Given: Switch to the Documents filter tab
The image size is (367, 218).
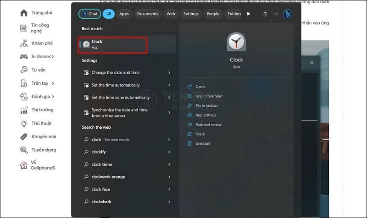Looking at the screenshot, I should click(148, 14).
